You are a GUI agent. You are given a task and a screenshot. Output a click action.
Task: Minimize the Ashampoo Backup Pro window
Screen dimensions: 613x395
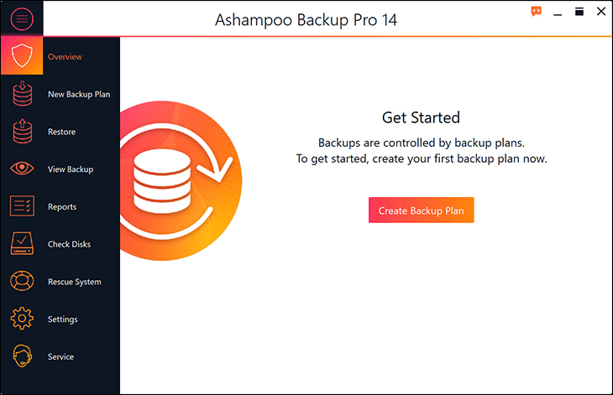(558, 12)
